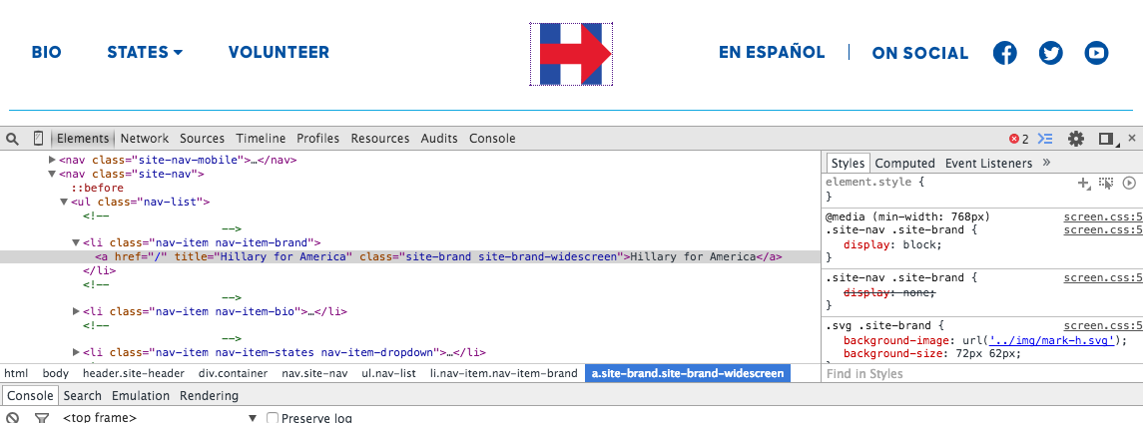Collapse the li nav-item-brand node
This screenshot has width=1143, height=423.
[76, 243]
